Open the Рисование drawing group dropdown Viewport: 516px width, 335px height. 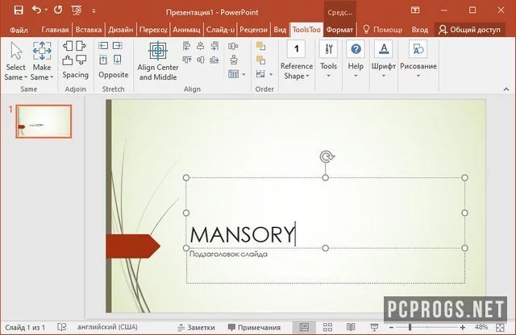coord(418,60)
